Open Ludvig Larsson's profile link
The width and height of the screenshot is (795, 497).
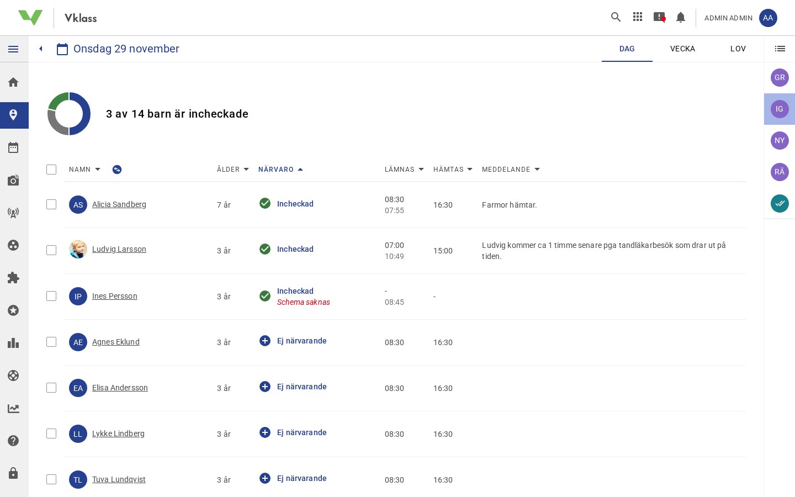pos(119,249)
